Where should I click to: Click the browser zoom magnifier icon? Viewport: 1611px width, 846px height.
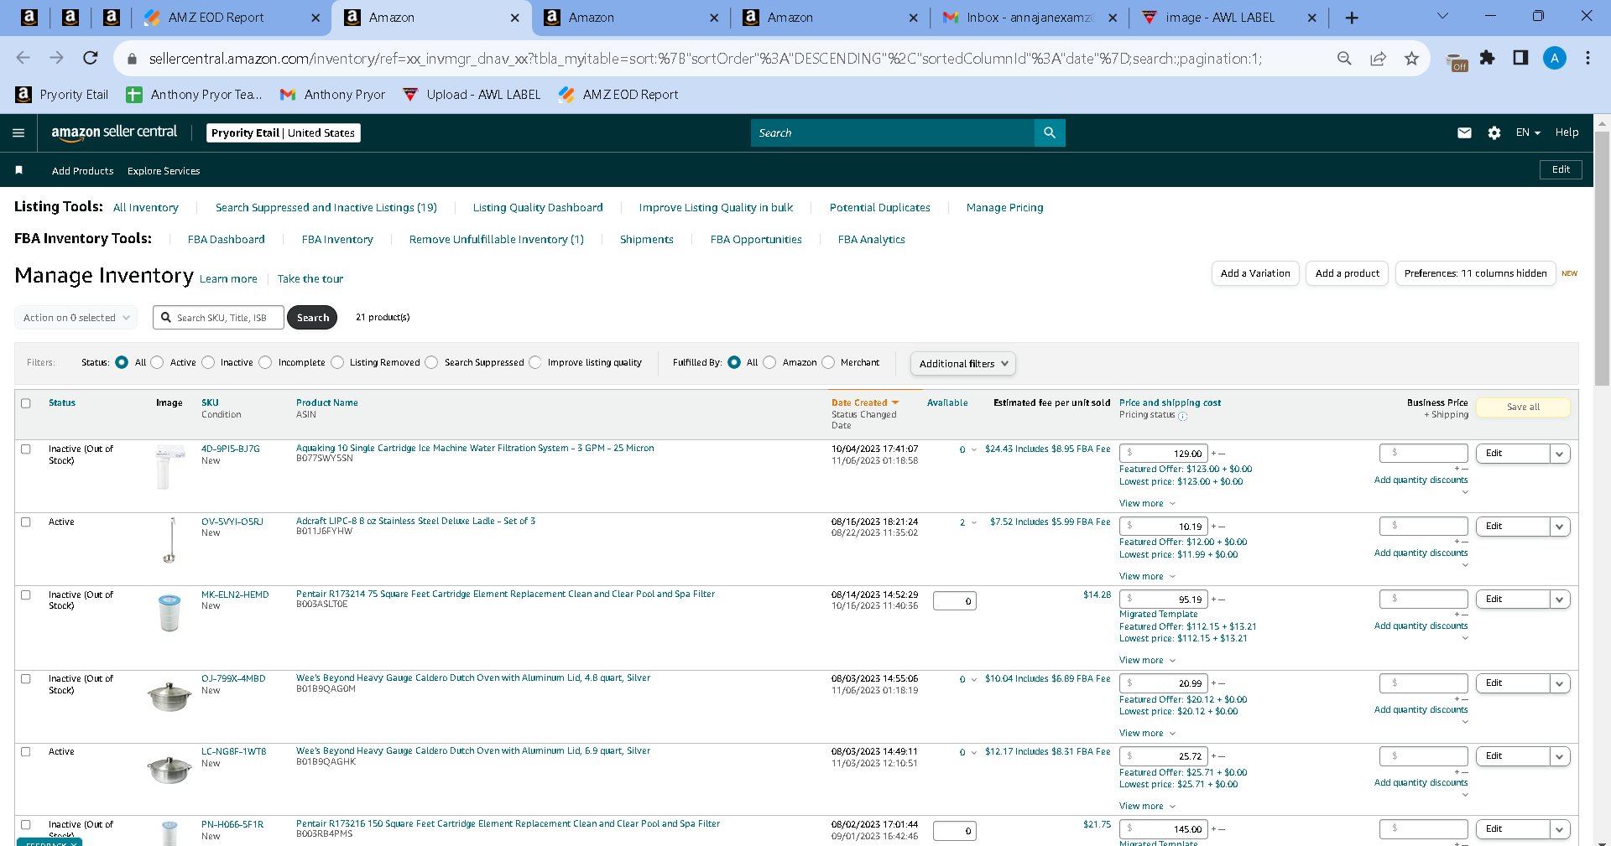click(x=1344, y=58)
